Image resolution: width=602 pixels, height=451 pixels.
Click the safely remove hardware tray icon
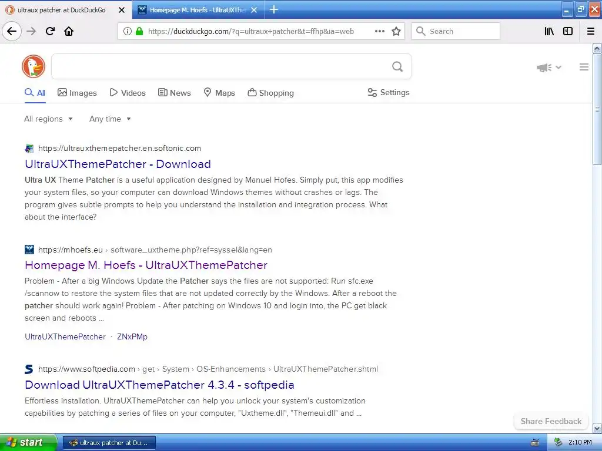tap(558, 443)
